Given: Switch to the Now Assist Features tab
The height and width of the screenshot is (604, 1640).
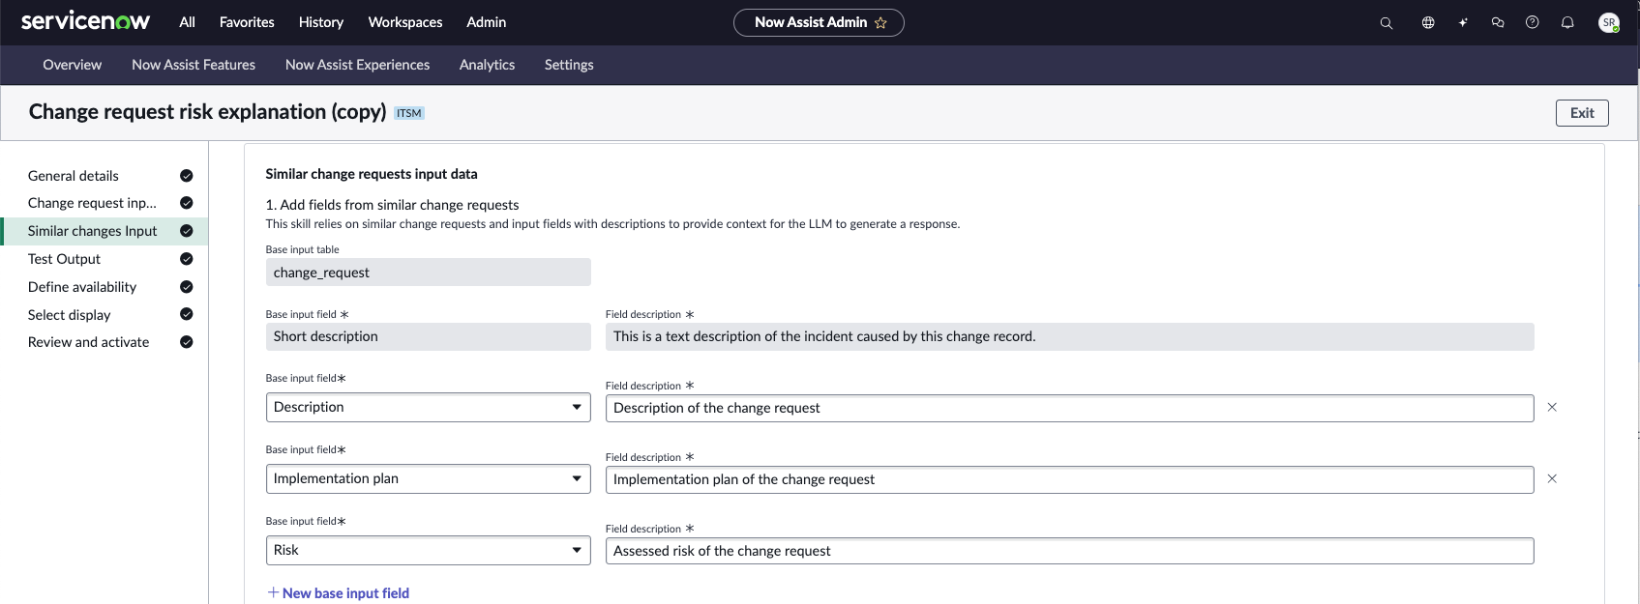Looking at the screenshot, I should 194,65.
